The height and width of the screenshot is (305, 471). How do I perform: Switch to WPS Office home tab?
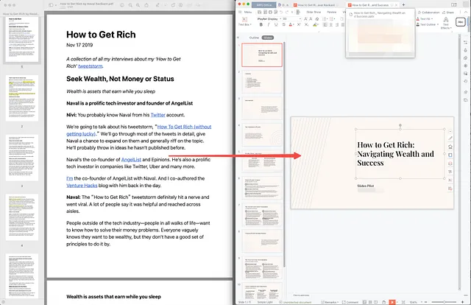tap(263, 5)
